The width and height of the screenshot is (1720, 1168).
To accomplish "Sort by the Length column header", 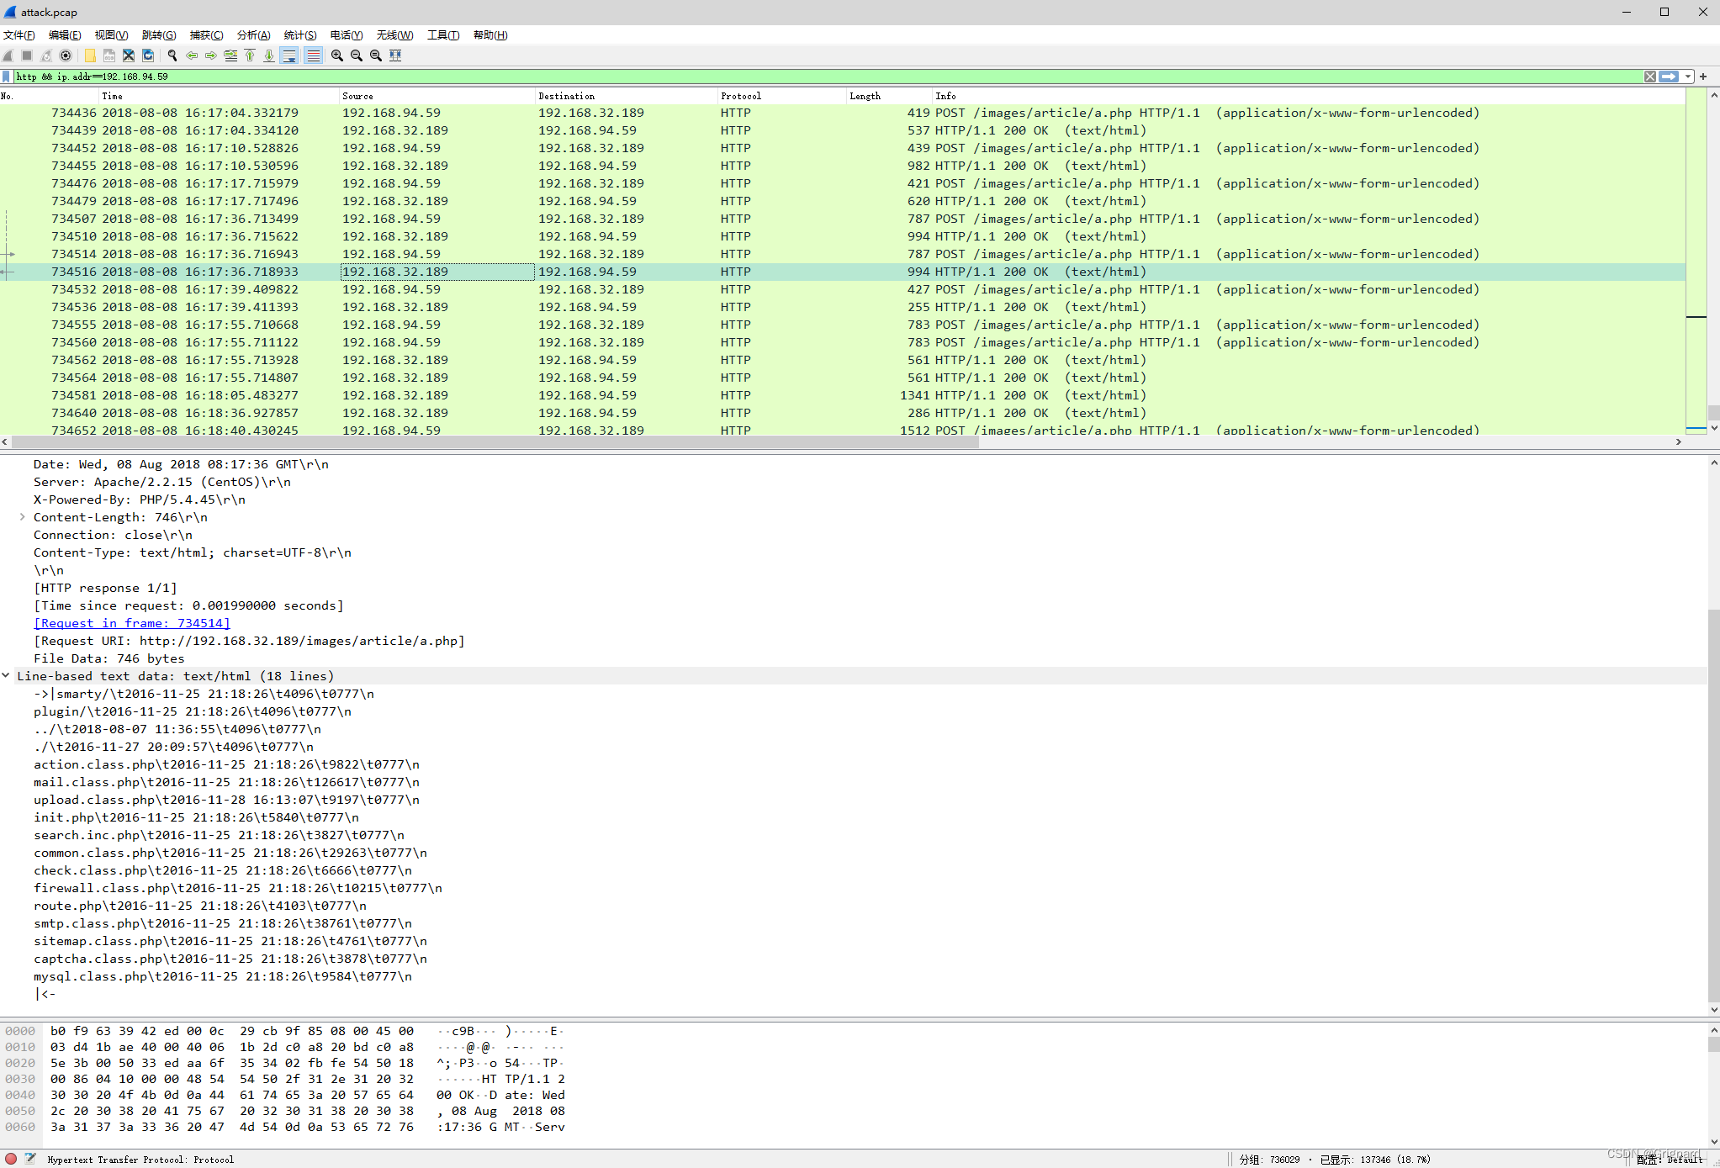I will (888, 96).
